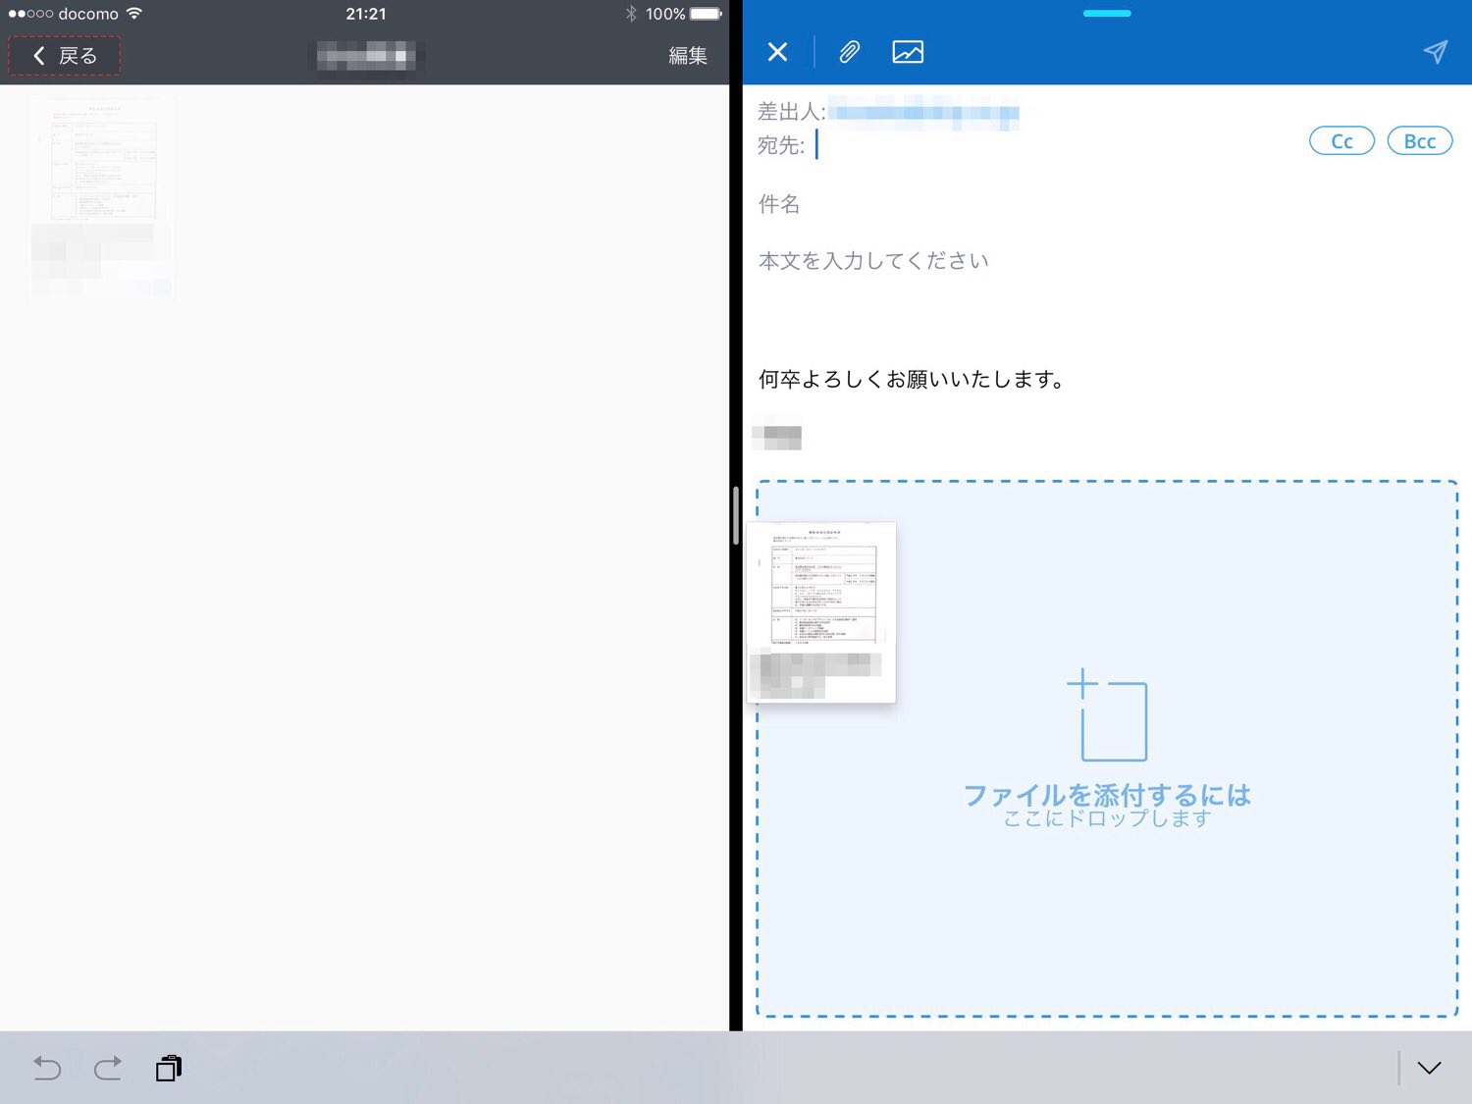Tap the undo arrow icon
The image size is (1472, 1104).
[x=47, y=1068]
